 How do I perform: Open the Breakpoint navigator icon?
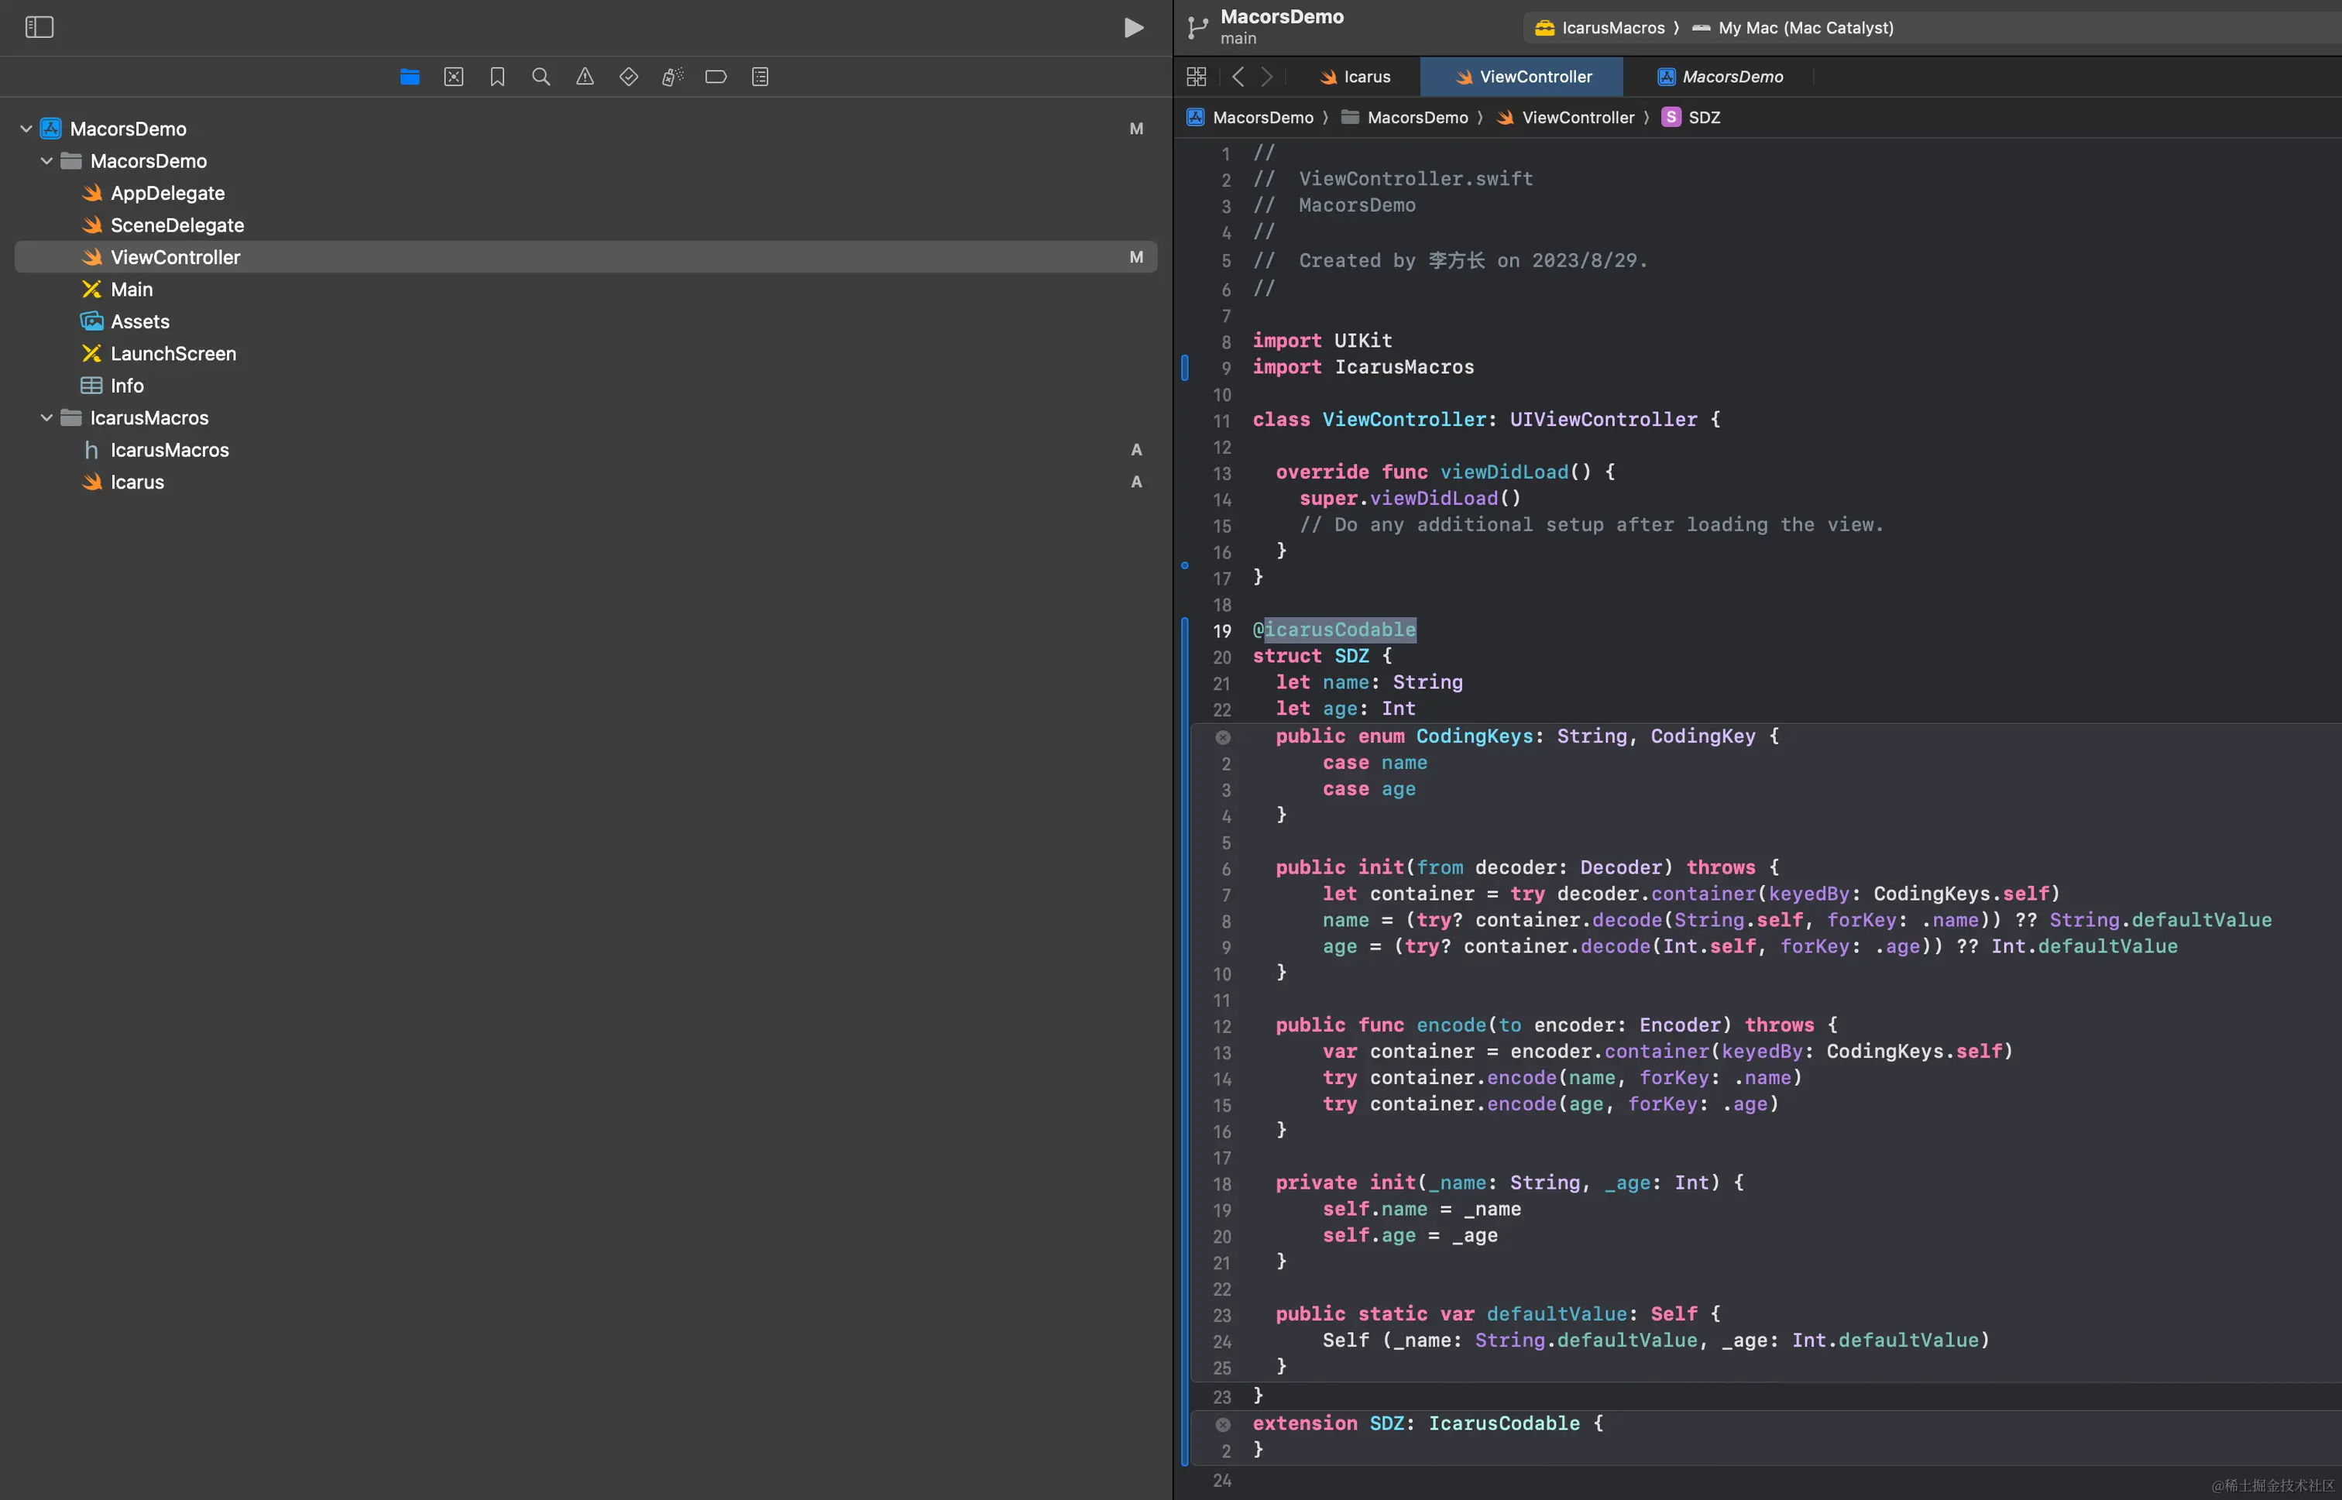coord(716,77)
